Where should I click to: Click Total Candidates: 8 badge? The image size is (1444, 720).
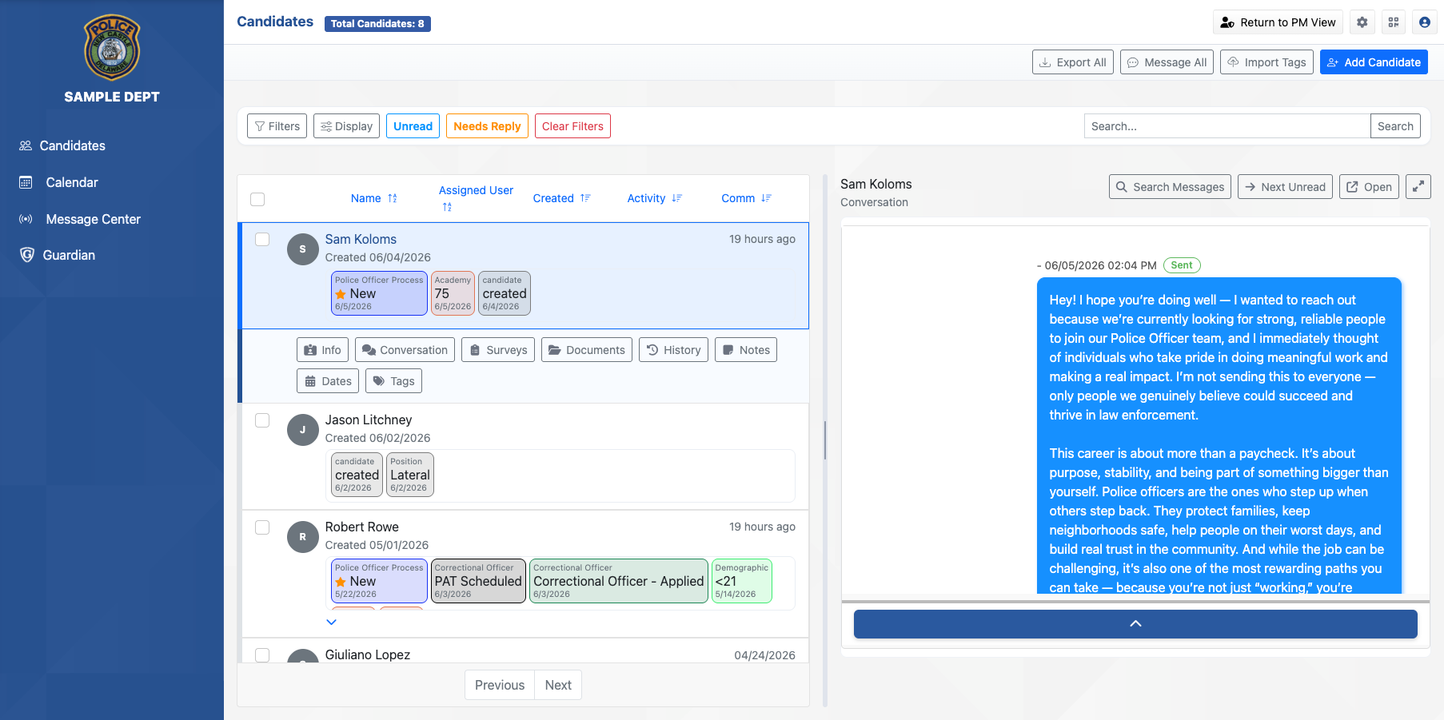pyautogui.click(x=377, y=24)
